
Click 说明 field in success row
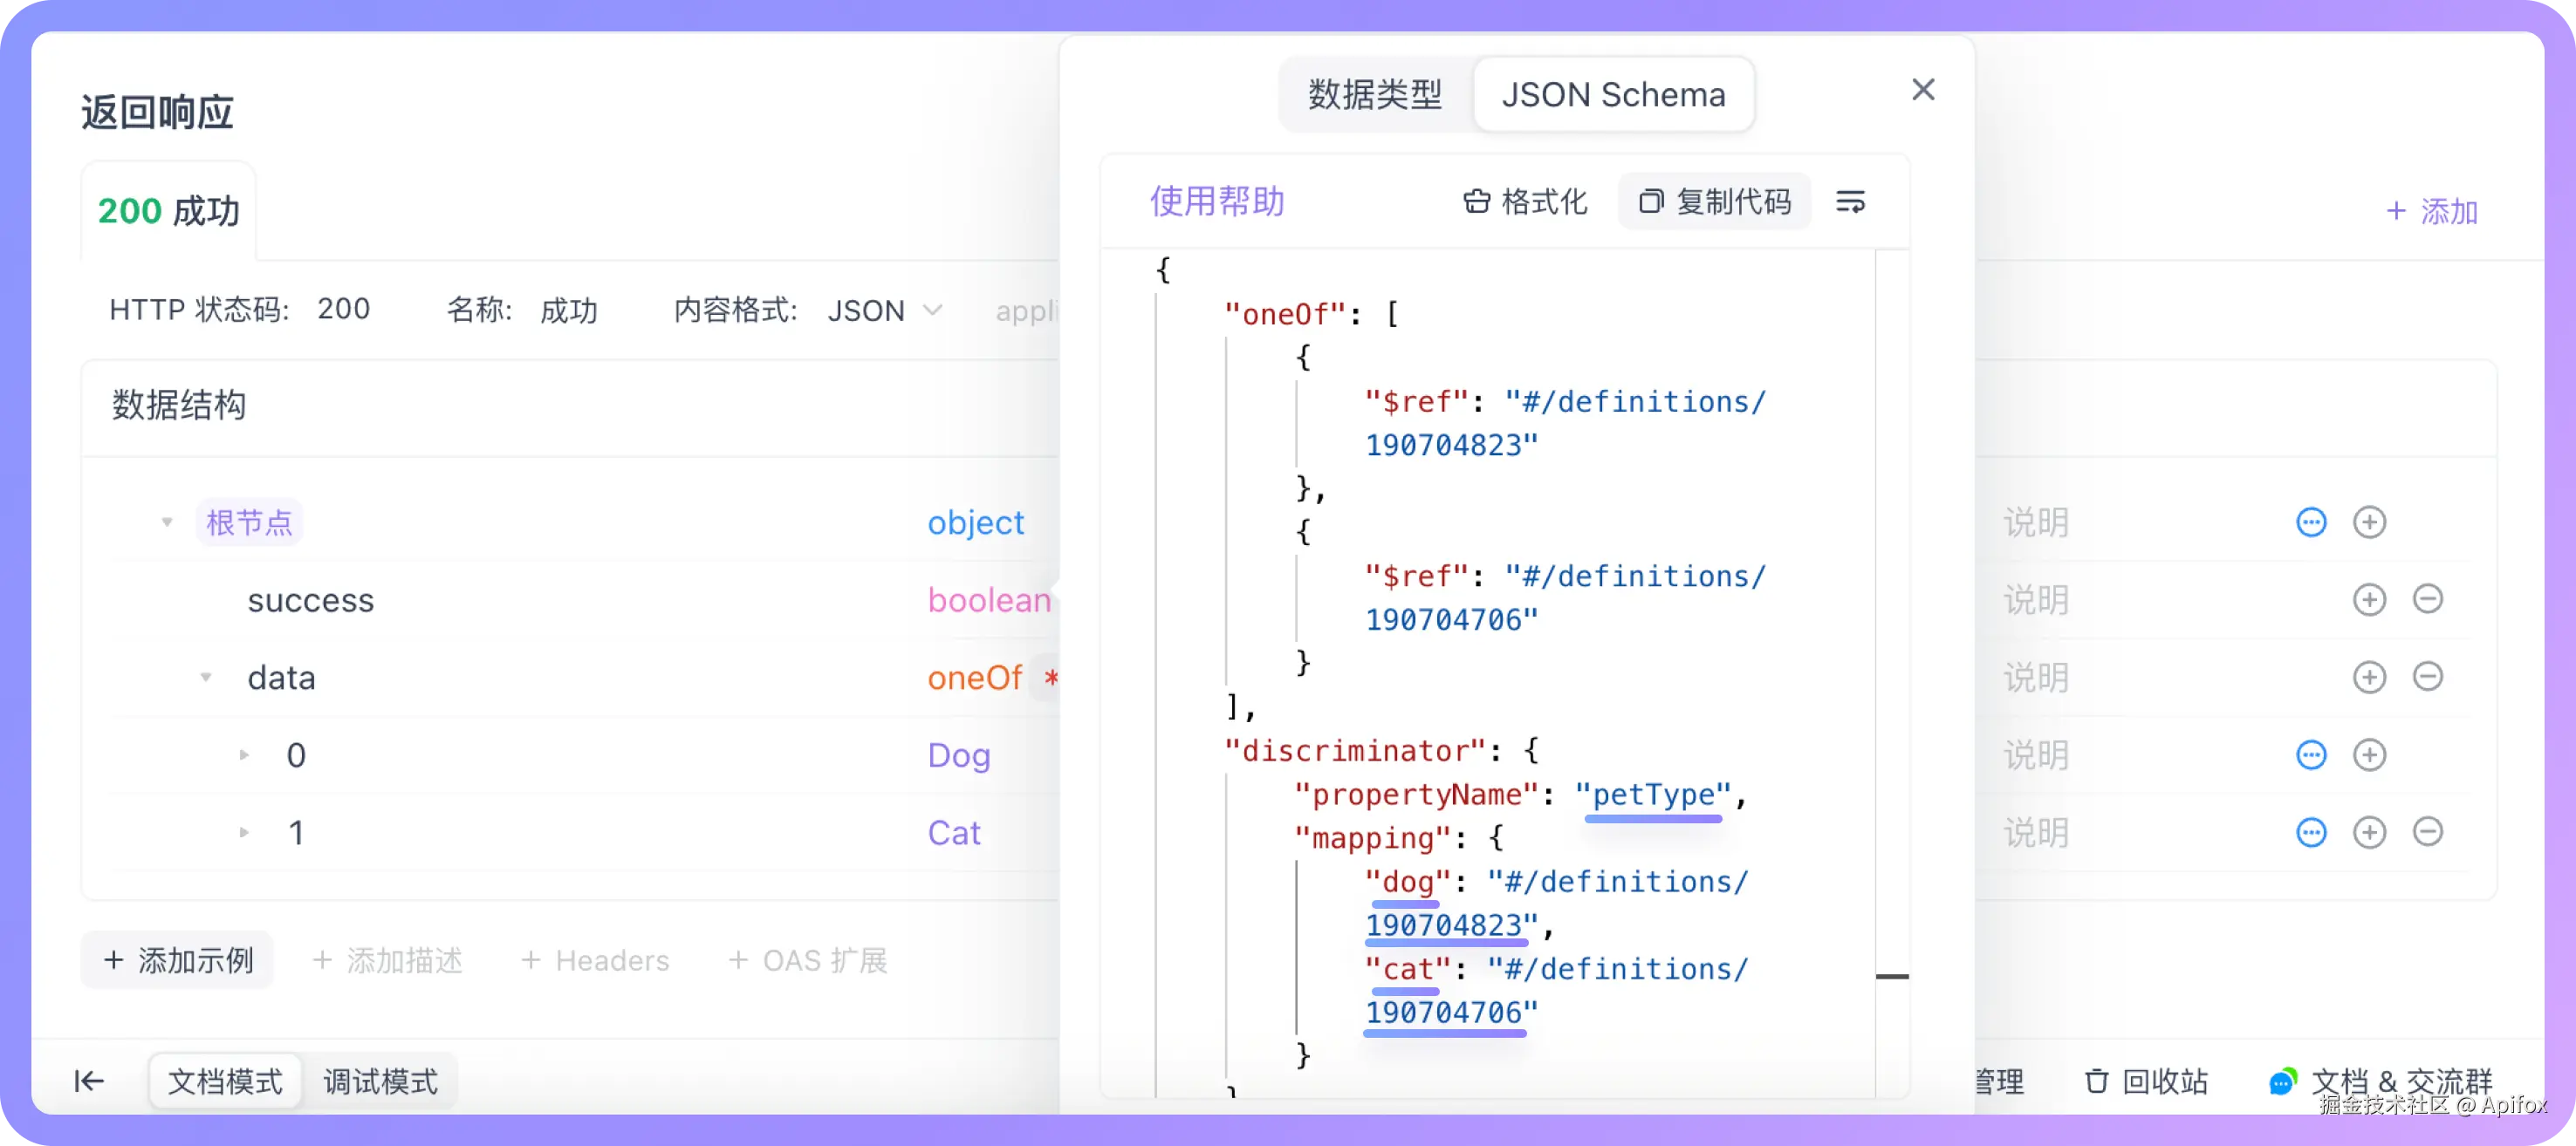tap(2035, 599)
